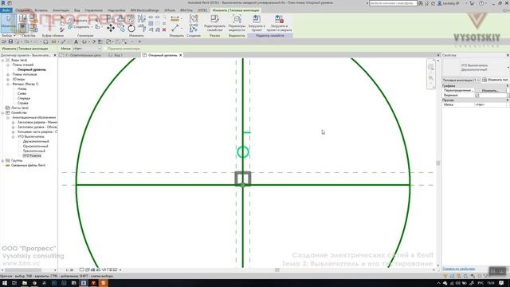Click the view scale 1:20 in view control bar
Screen dimensions: 510x287
[x=69, y=269]
